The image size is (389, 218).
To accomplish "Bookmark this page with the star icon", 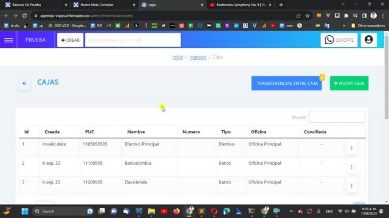I will (x=308, y=16).
